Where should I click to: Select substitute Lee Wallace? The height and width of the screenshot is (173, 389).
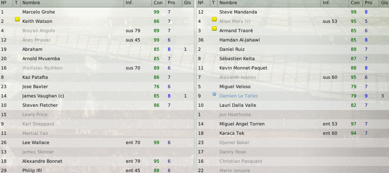(x=36, y=143)
